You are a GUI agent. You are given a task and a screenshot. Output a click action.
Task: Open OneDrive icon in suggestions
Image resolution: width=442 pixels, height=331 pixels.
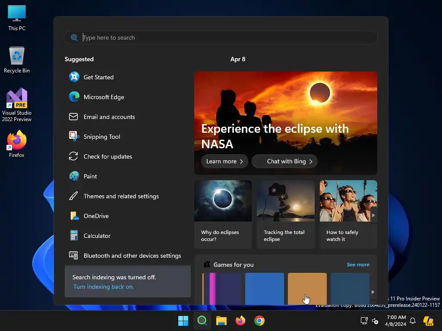point(74,216)
